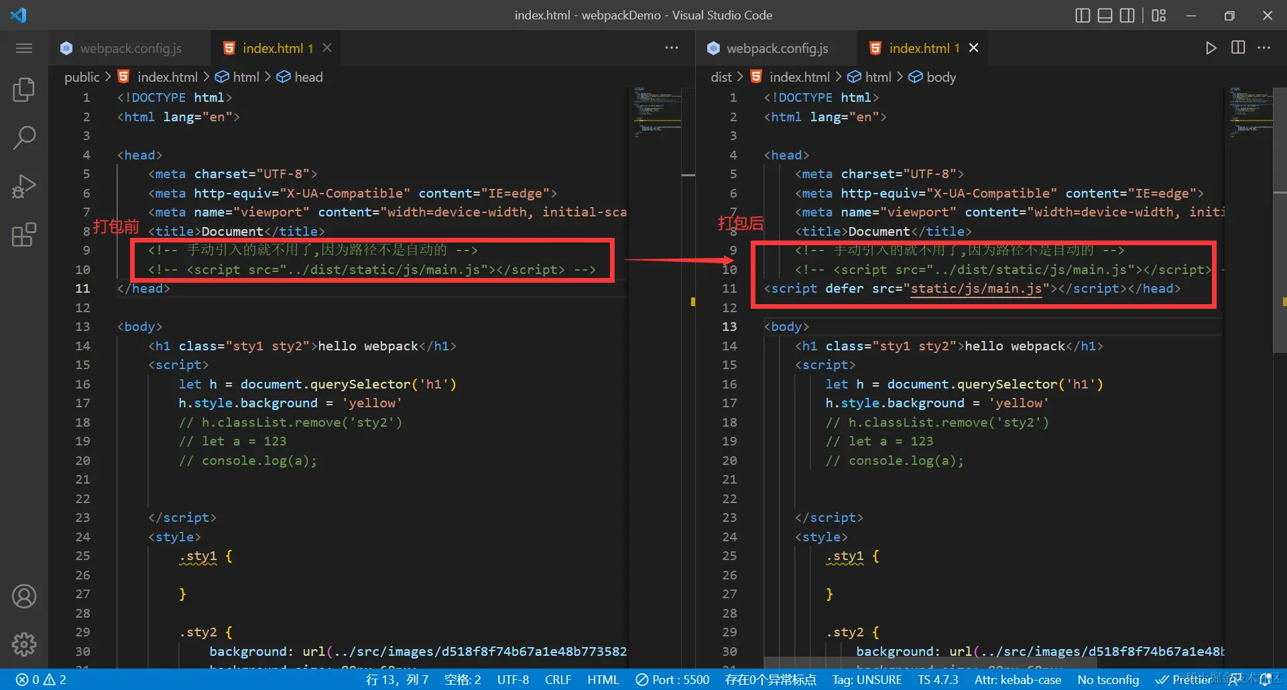Change end of line sequence CRLF
Image resolution: width=1287 pixels, height=690 pixels.
pyautogui.click(x=558, y=679)
